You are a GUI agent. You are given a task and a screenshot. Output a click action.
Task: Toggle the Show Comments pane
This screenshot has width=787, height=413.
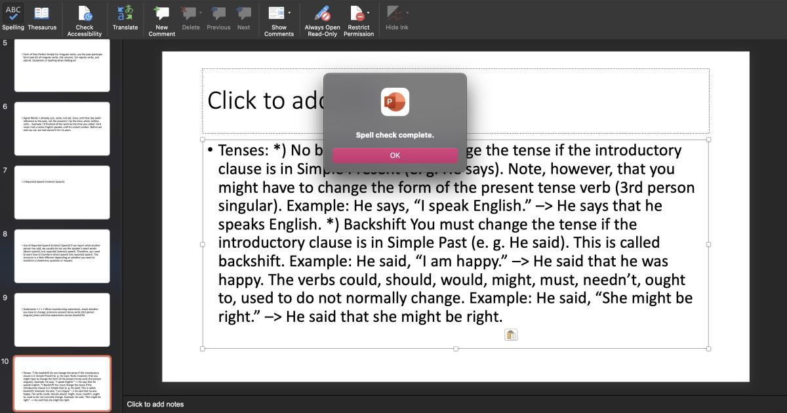pos(277,16)
